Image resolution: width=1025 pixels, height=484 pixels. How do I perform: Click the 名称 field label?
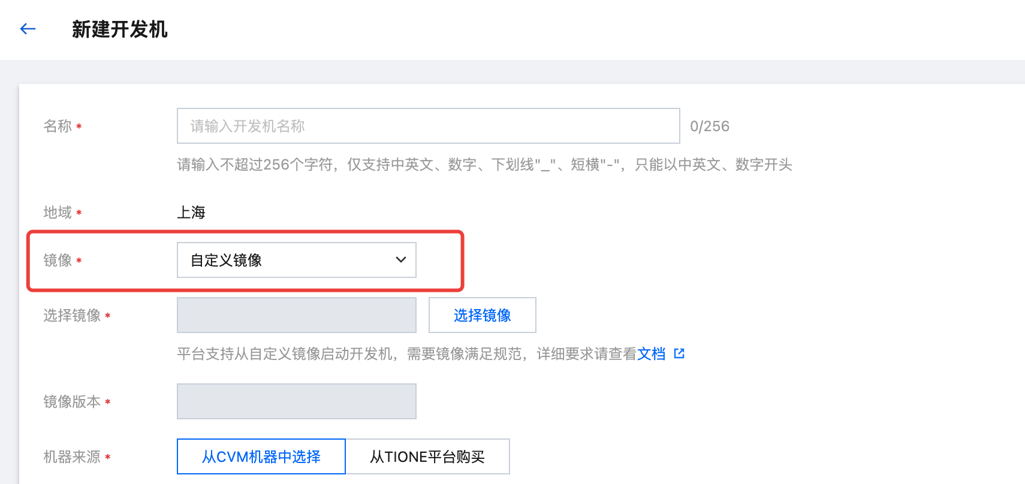tap(58, 126)
